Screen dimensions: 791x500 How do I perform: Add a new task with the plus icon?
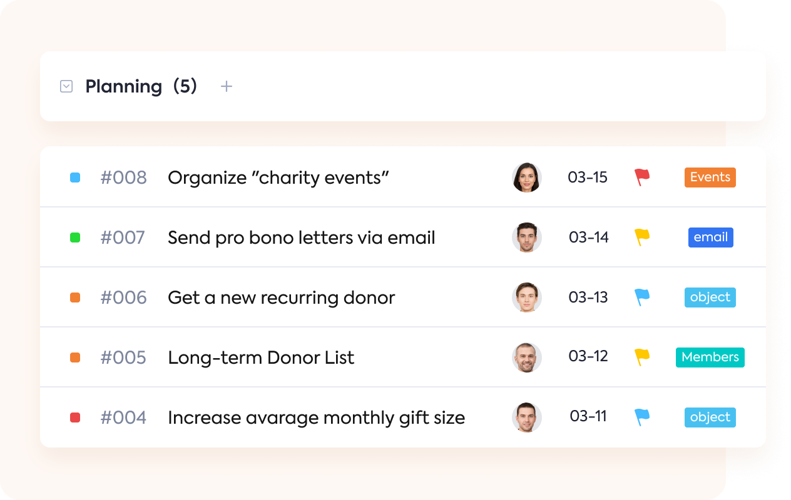pyautogui.click(x=227, y=86)
